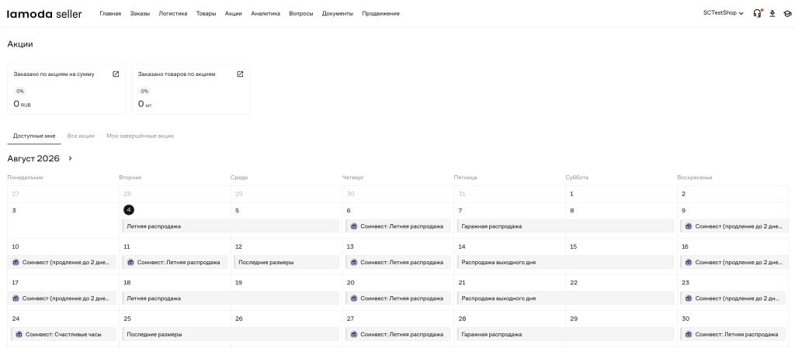Open 'Летняя распродажа' event starting August 18
This screenshot has width=795, height=348.
pos(231,298)
